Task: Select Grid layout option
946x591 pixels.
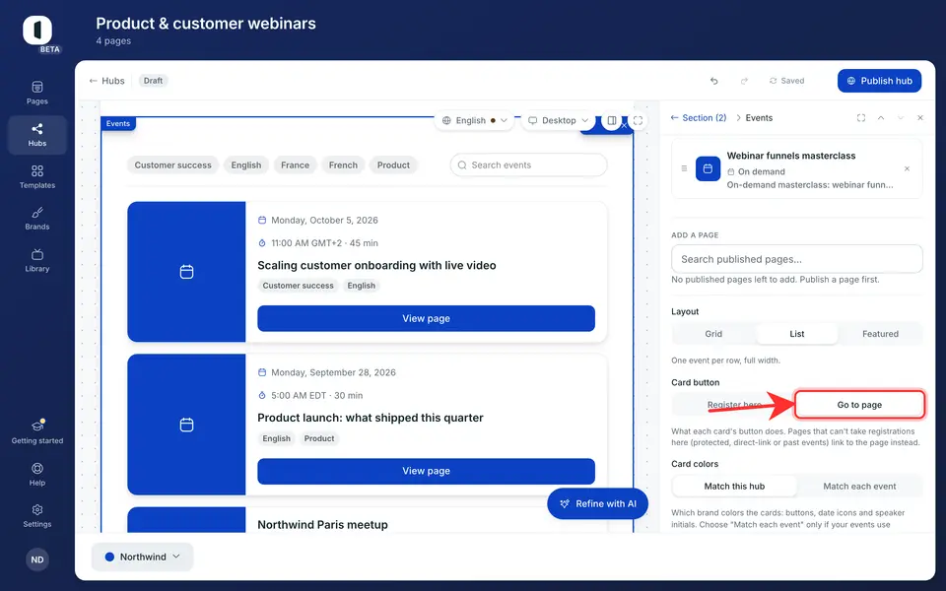Action: point(713,334)
